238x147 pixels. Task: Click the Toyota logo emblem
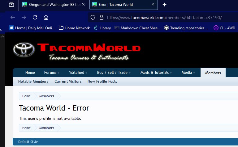click(24, 49)
